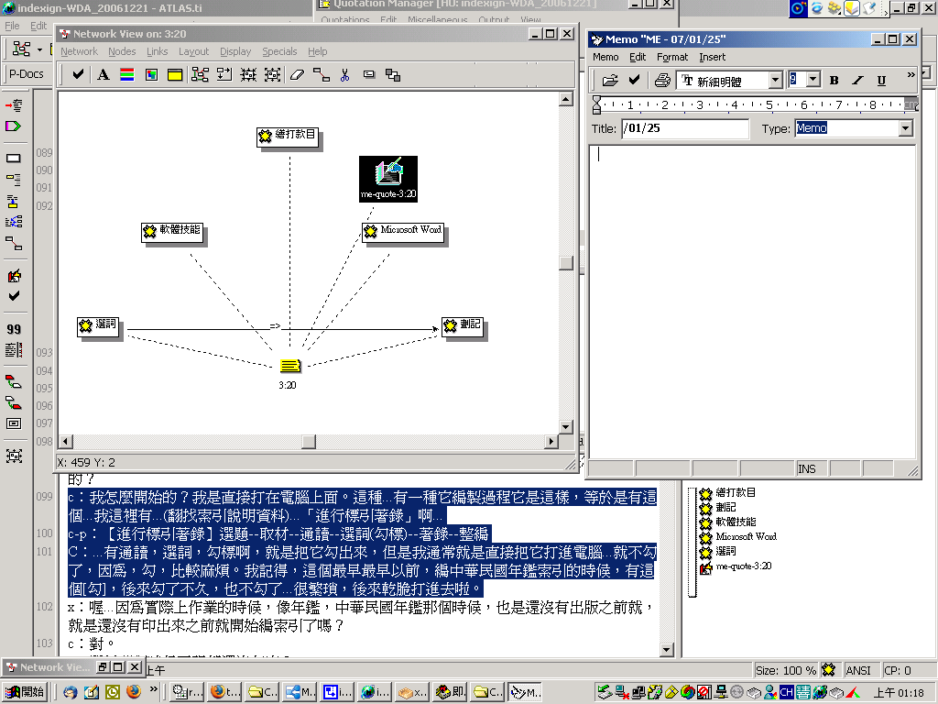This screenshot has height=704, width=938.
Task: Click the red arrow text lines sidebar icon
Action: click(14, 105)
